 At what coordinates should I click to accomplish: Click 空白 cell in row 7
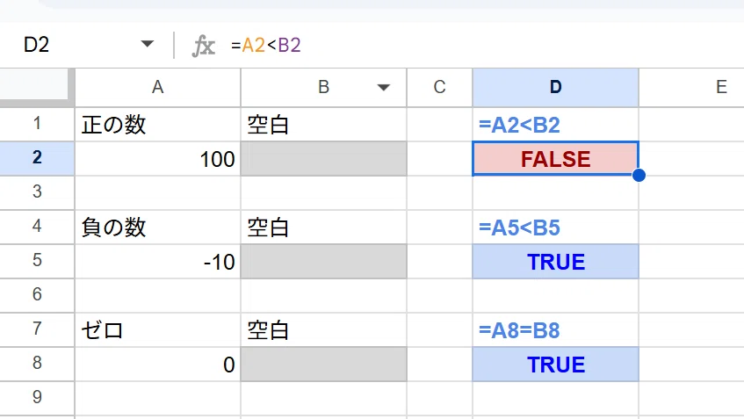tap(323, 329)
